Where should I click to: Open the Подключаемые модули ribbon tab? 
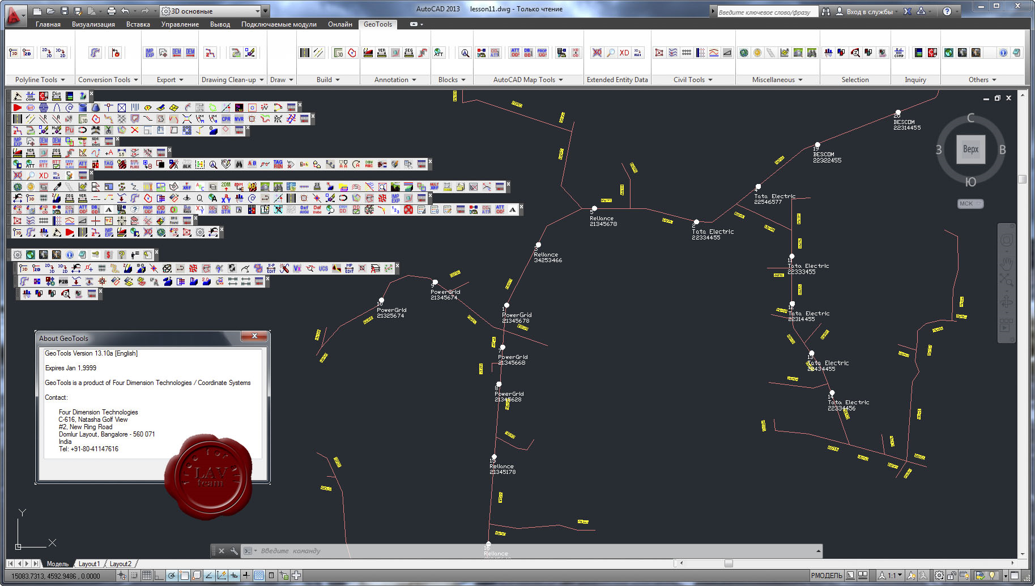279,24
